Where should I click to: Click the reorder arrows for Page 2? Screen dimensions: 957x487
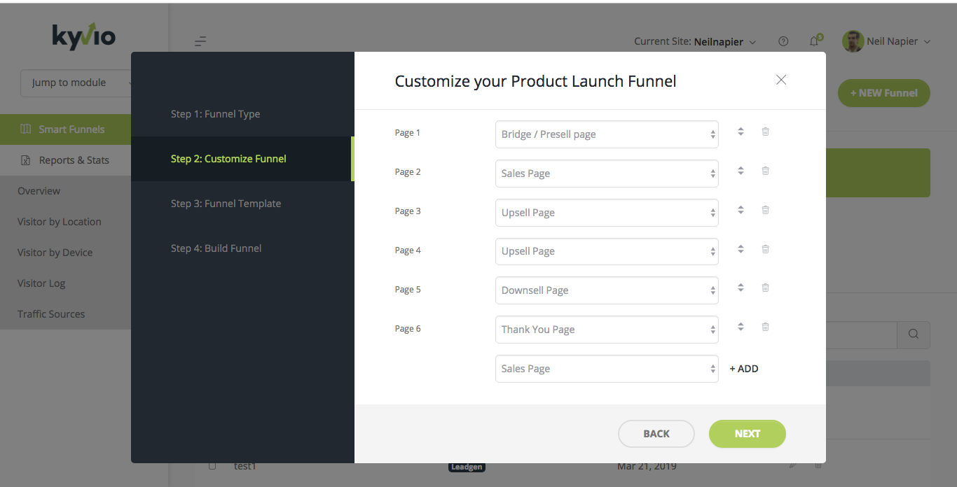[x=741, y=171]
